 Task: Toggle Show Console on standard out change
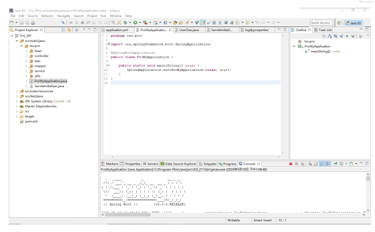322,164
